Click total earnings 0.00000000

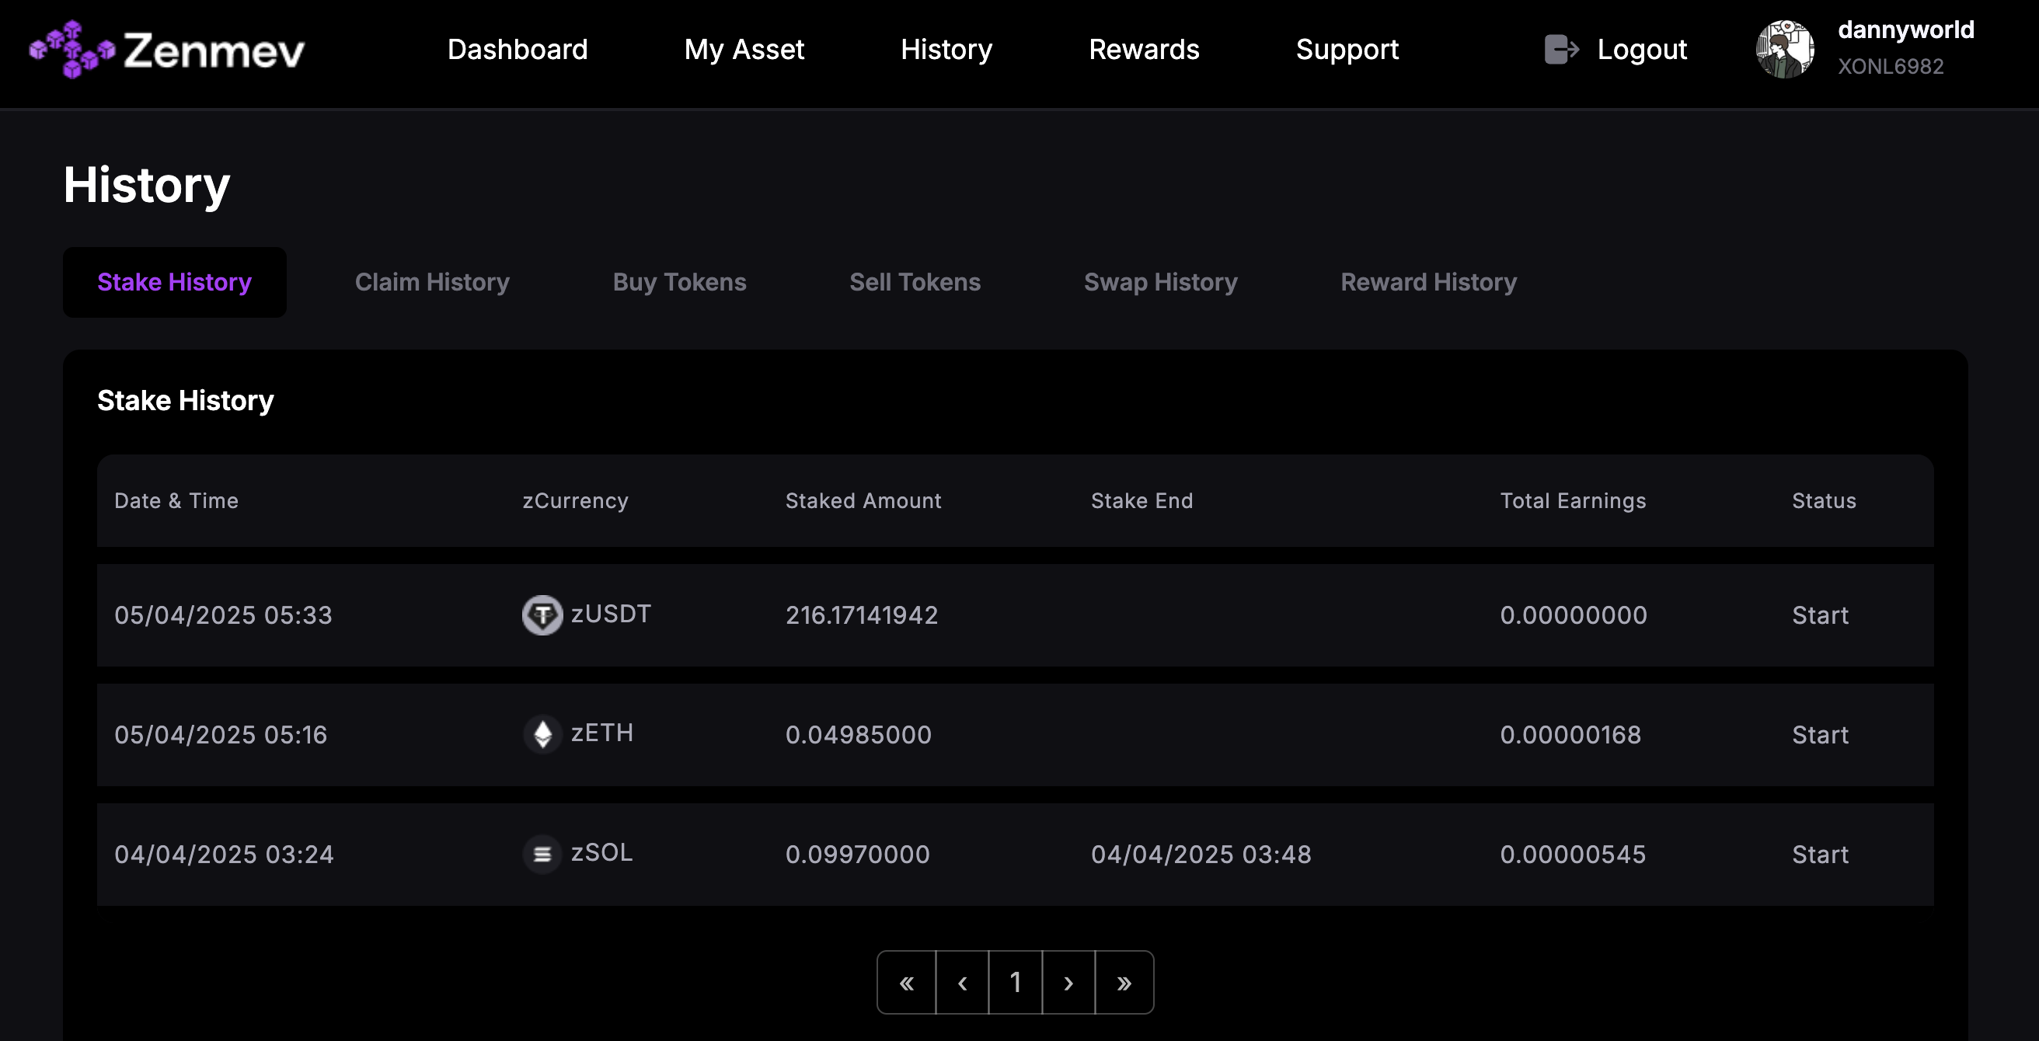(x=1574, y=615)
